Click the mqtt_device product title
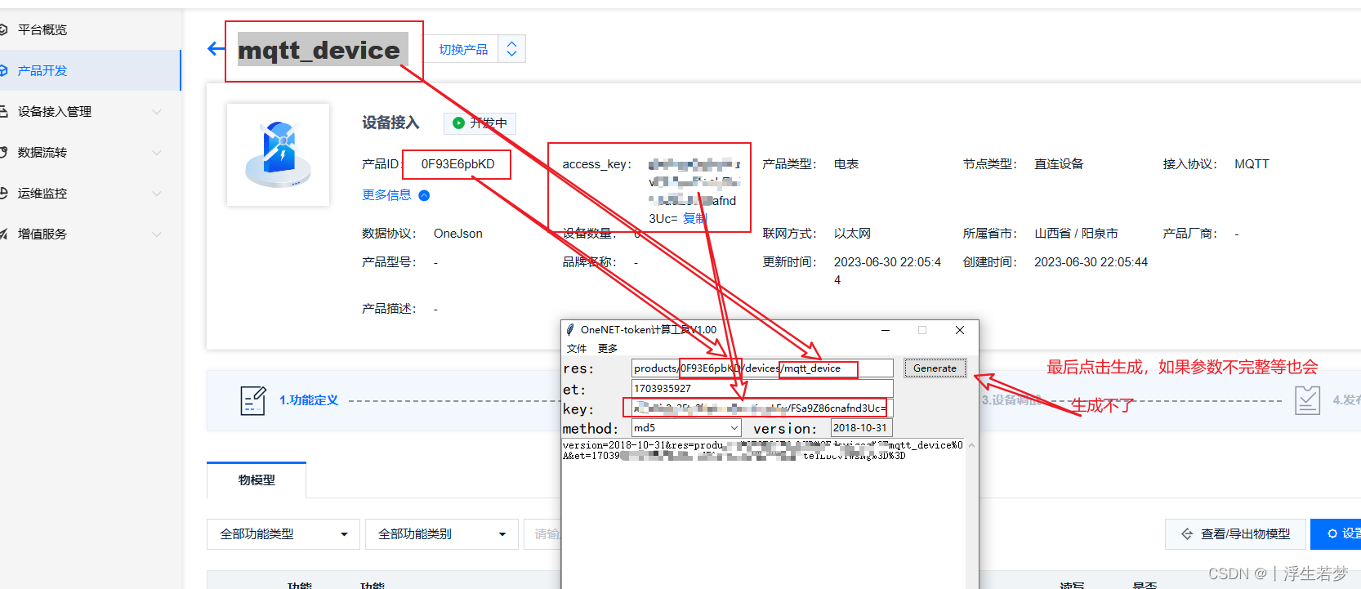Viewport: 1361px width, 589px height. coord(319,50)
